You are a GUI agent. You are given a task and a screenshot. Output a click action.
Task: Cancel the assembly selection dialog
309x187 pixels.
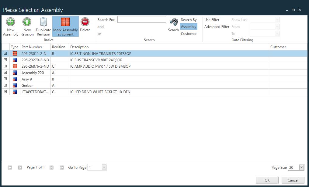[293, 180]
